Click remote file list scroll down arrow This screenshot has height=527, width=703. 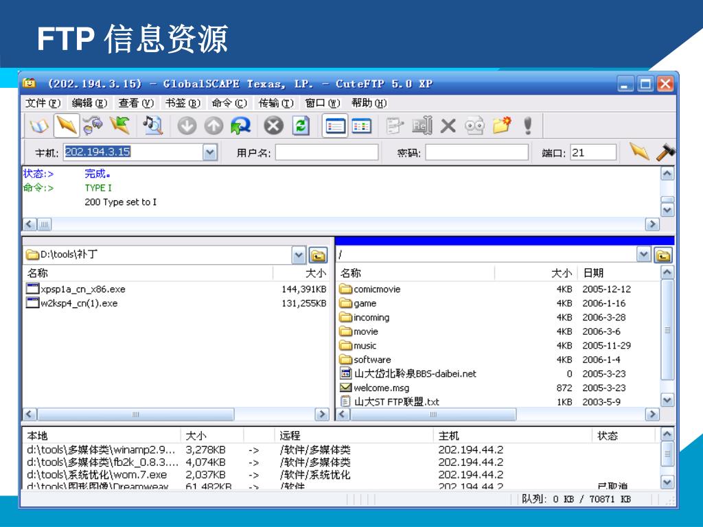pyautogui.click(x=667, y=400)
